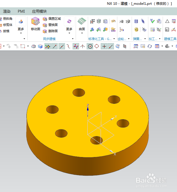Toggle intersection snap
Viewport: 177px width, 192px height.
point(83,47)
